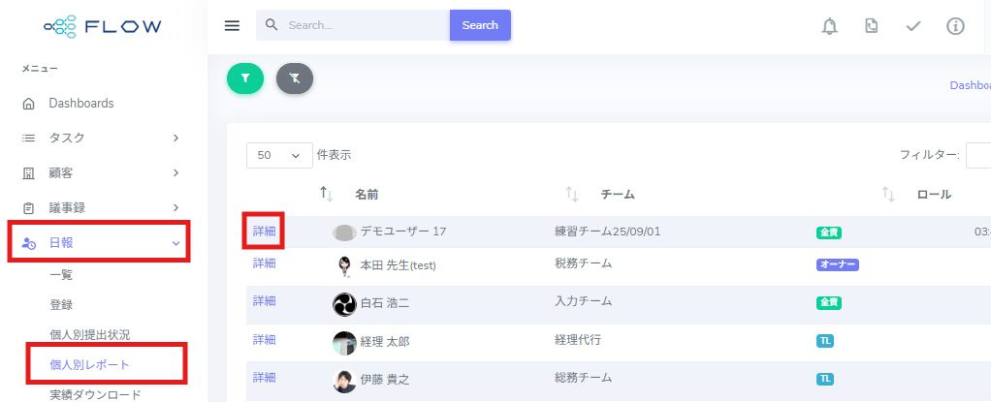The height and width of the screenshot is (402, 991).
Task: Click the notification bell icon
Action: [x=829, y=26]
